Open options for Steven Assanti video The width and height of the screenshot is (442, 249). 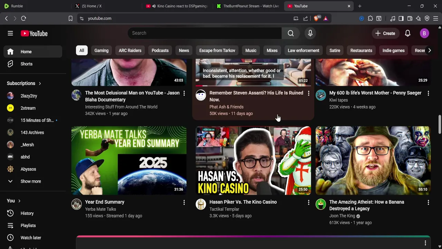pyautogui.click(x=308, y=93)
